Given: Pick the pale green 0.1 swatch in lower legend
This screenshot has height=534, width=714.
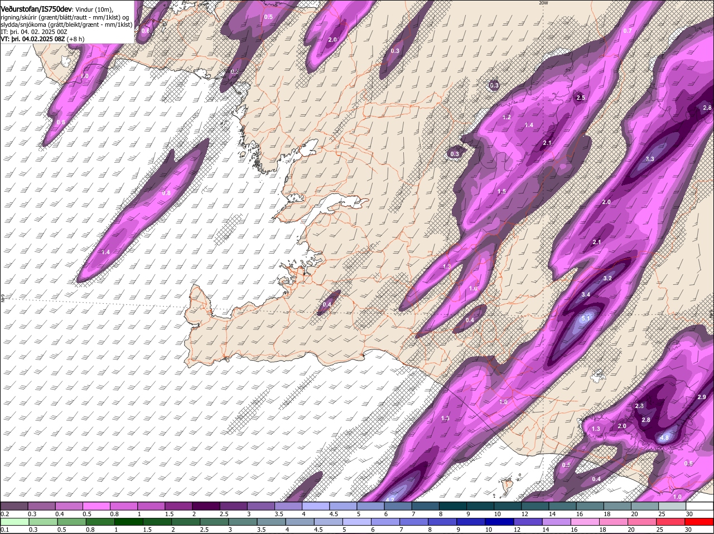Looking at the screenshot, I should point(13,522).
